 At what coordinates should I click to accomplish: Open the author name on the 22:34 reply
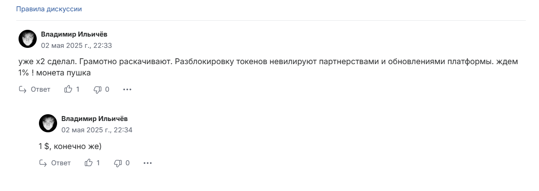pyautogui.click(x=95, y=119)
